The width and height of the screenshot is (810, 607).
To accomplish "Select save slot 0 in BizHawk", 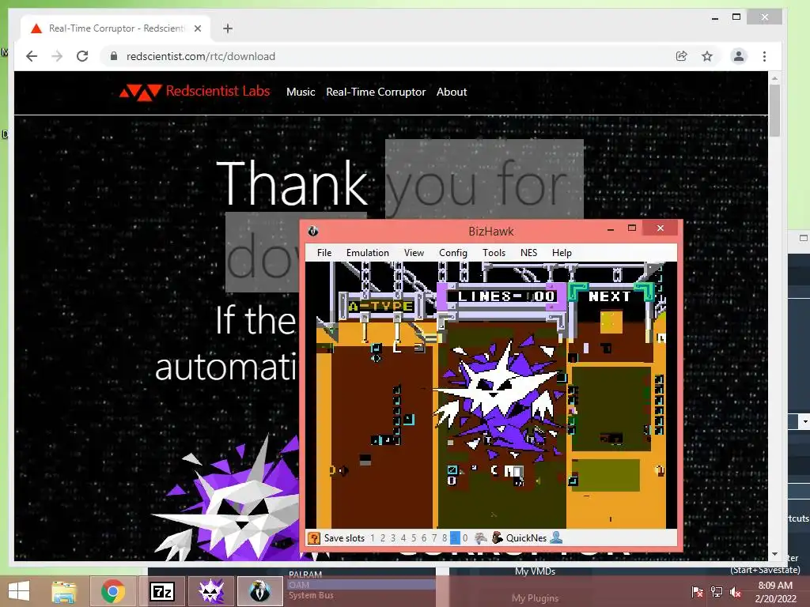I will tap(465, 537).
